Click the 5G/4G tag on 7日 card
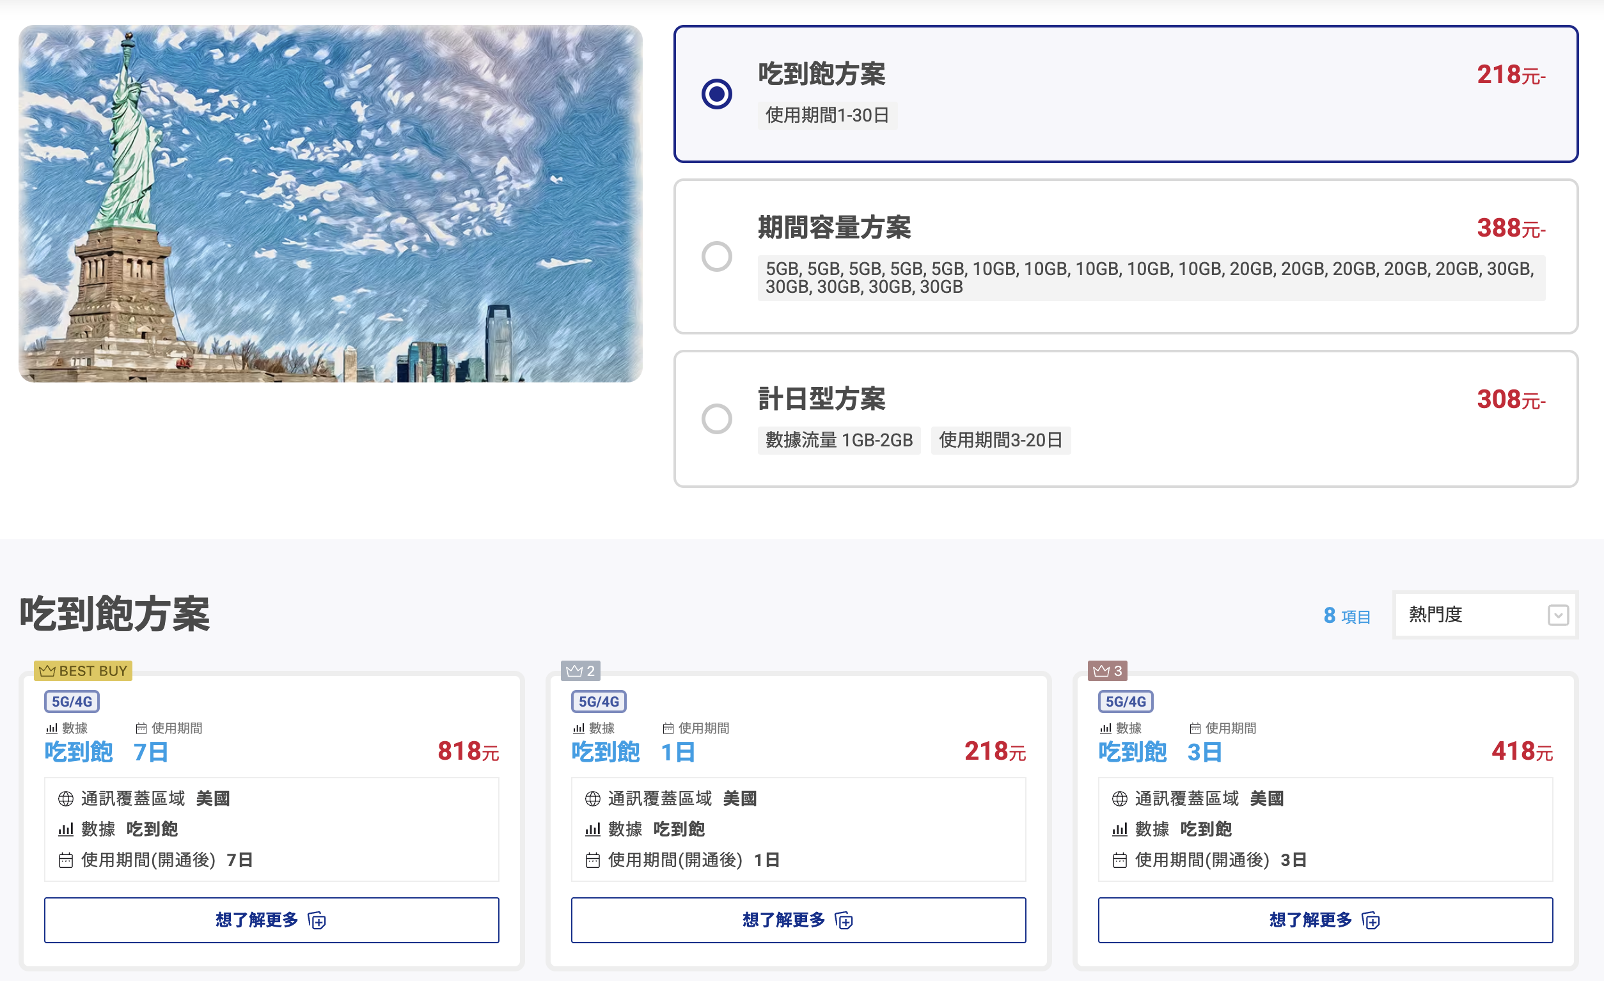1604x981 pixels. pyautogui.click(x=72, y=702)
